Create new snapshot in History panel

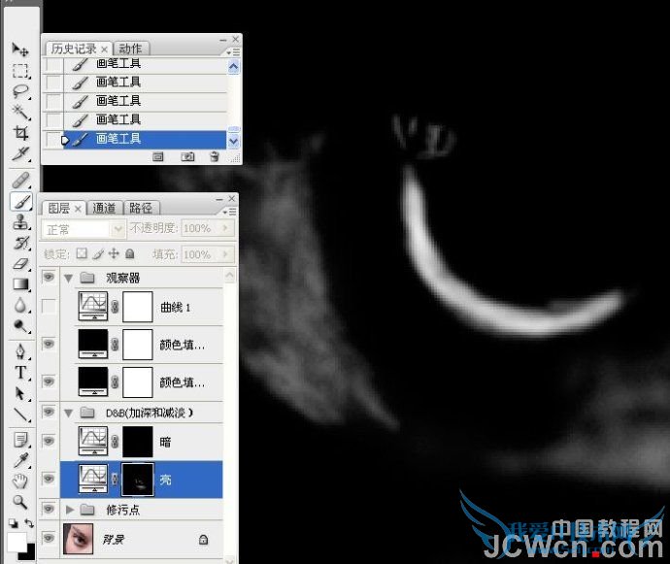click(187, 157)
